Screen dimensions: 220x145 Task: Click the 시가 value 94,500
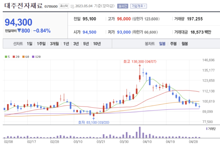[x=89, y=32]
